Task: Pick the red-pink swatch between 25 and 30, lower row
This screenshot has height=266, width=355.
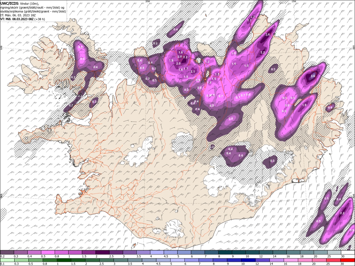Action: point(334,260)
